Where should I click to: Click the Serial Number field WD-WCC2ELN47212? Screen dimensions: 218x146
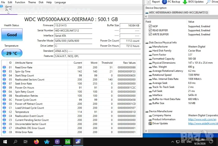click(73, 31)
